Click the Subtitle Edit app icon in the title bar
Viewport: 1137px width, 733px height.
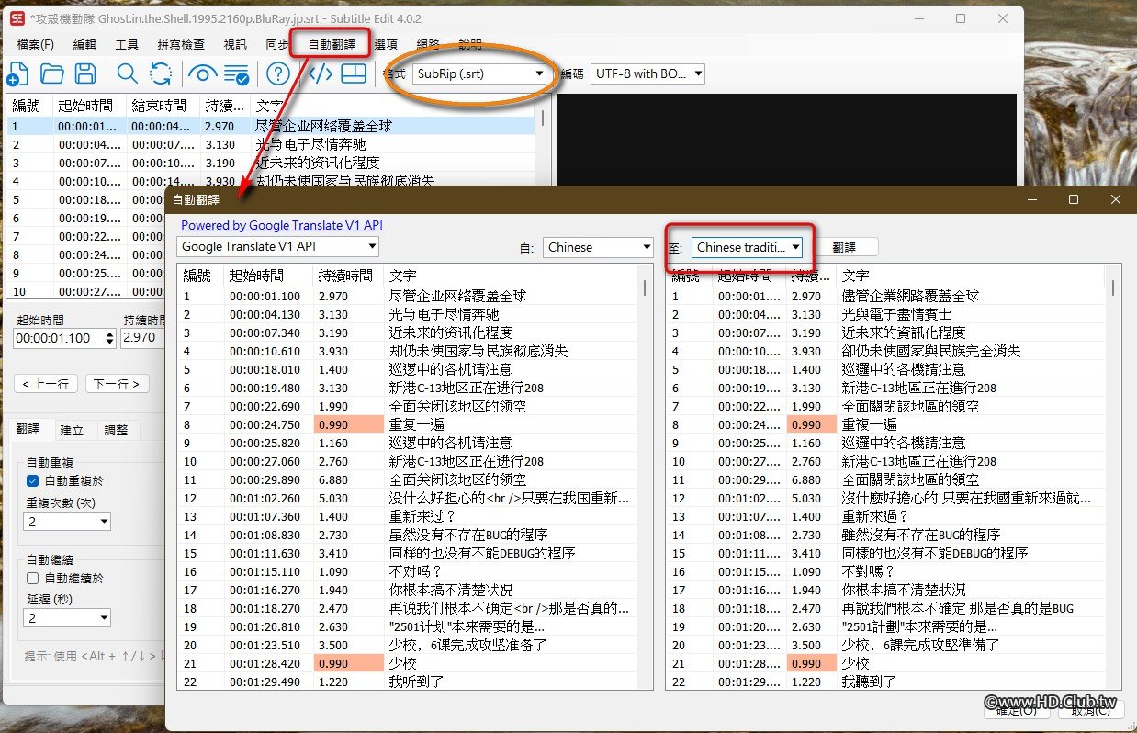17,18
